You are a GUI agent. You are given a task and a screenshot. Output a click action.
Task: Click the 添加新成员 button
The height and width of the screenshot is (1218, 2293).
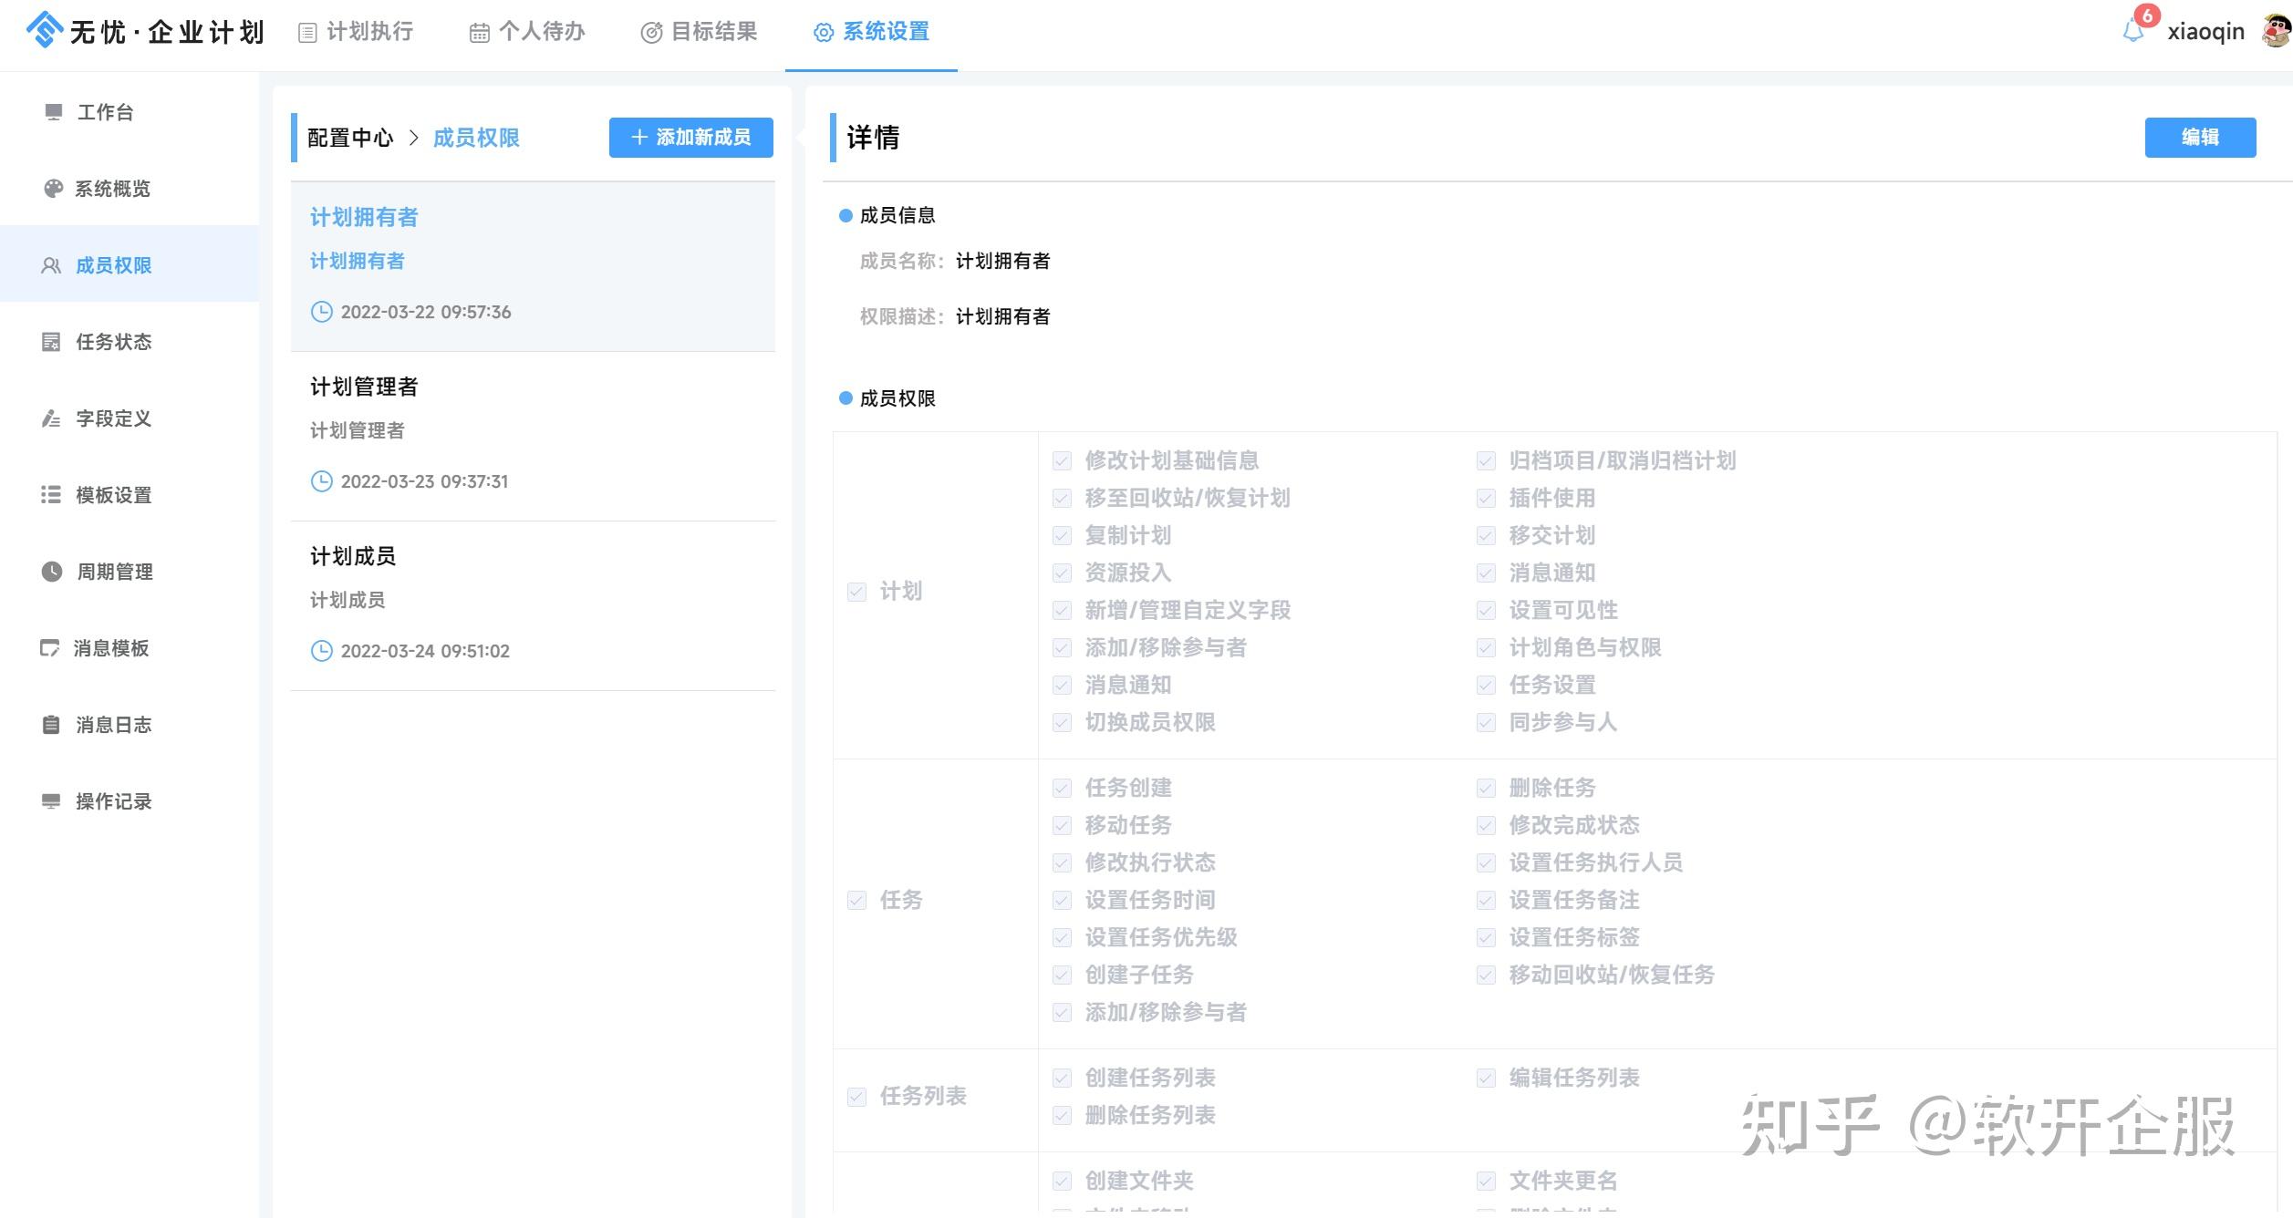click(690, 138)
